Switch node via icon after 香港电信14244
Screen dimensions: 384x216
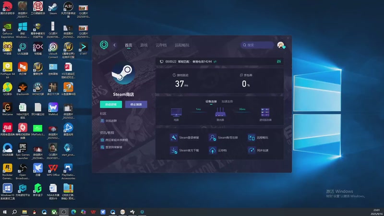click(x=215, y=61)
